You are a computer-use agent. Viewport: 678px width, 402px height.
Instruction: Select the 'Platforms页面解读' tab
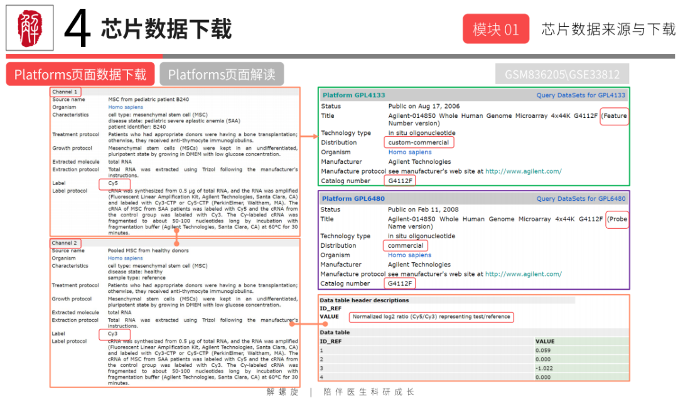coord(222,74)
